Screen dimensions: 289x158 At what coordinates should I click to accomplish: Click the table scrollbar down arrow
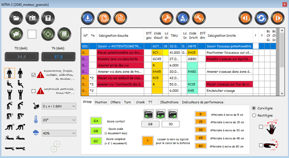pos(282,94)
